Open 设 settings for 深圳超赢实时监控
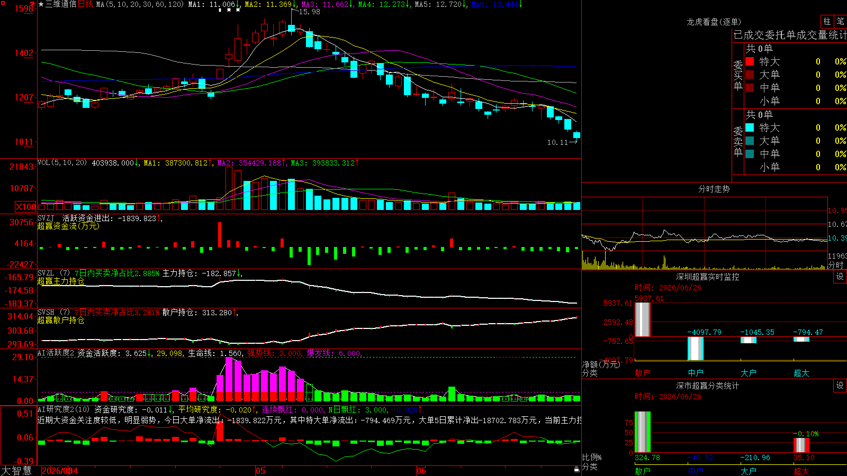 [x=840, y=277]
